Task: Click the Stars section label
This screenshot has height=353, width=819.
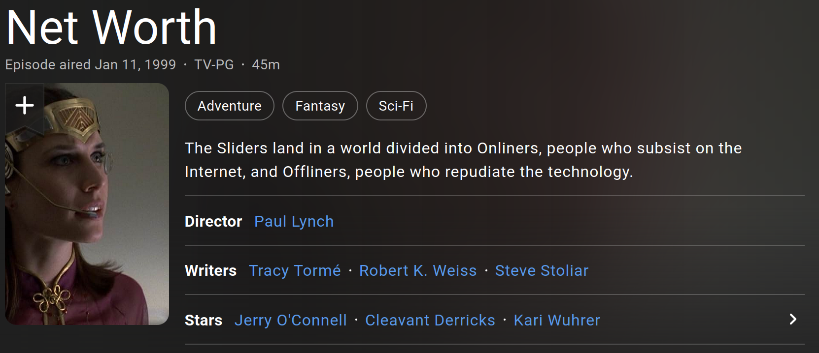Action: coord(203,320)
